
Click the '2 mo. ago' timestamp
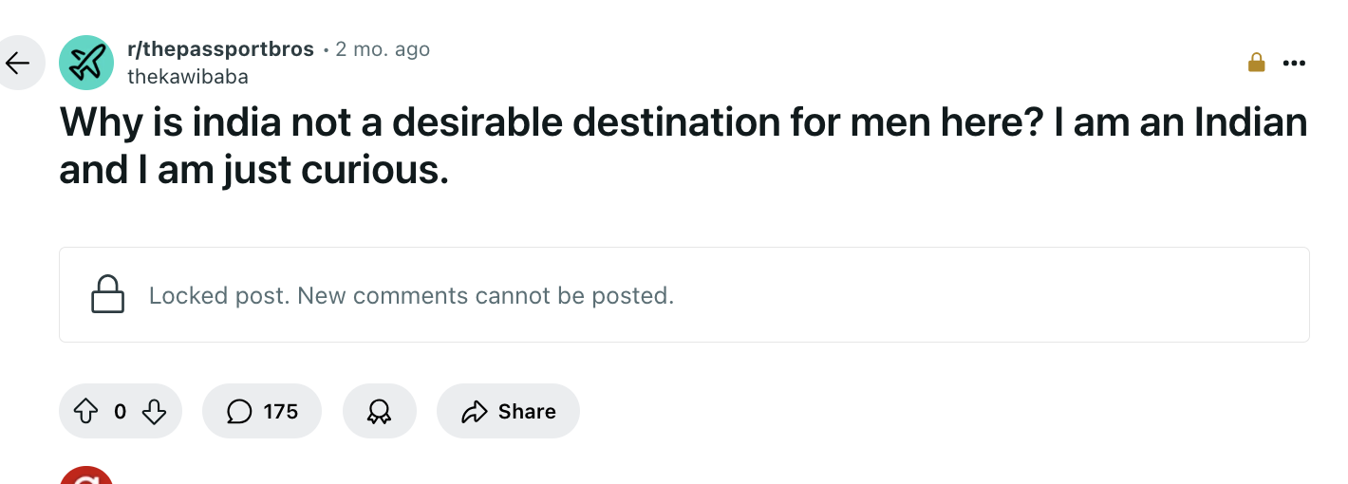pyautogui.click(x=383, y=49)
